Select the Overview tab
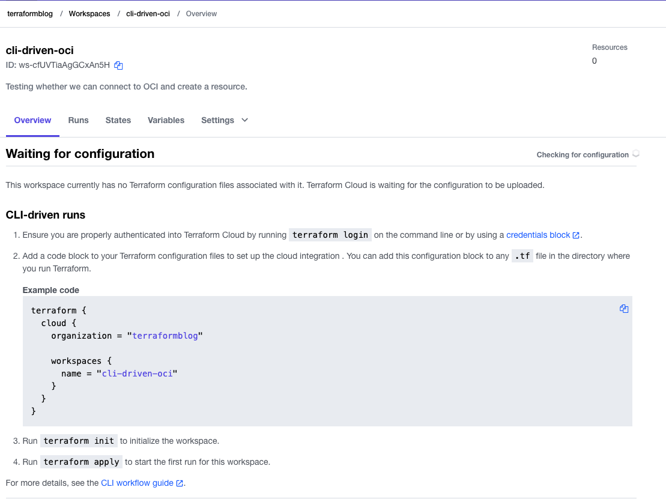 [32, 120]
